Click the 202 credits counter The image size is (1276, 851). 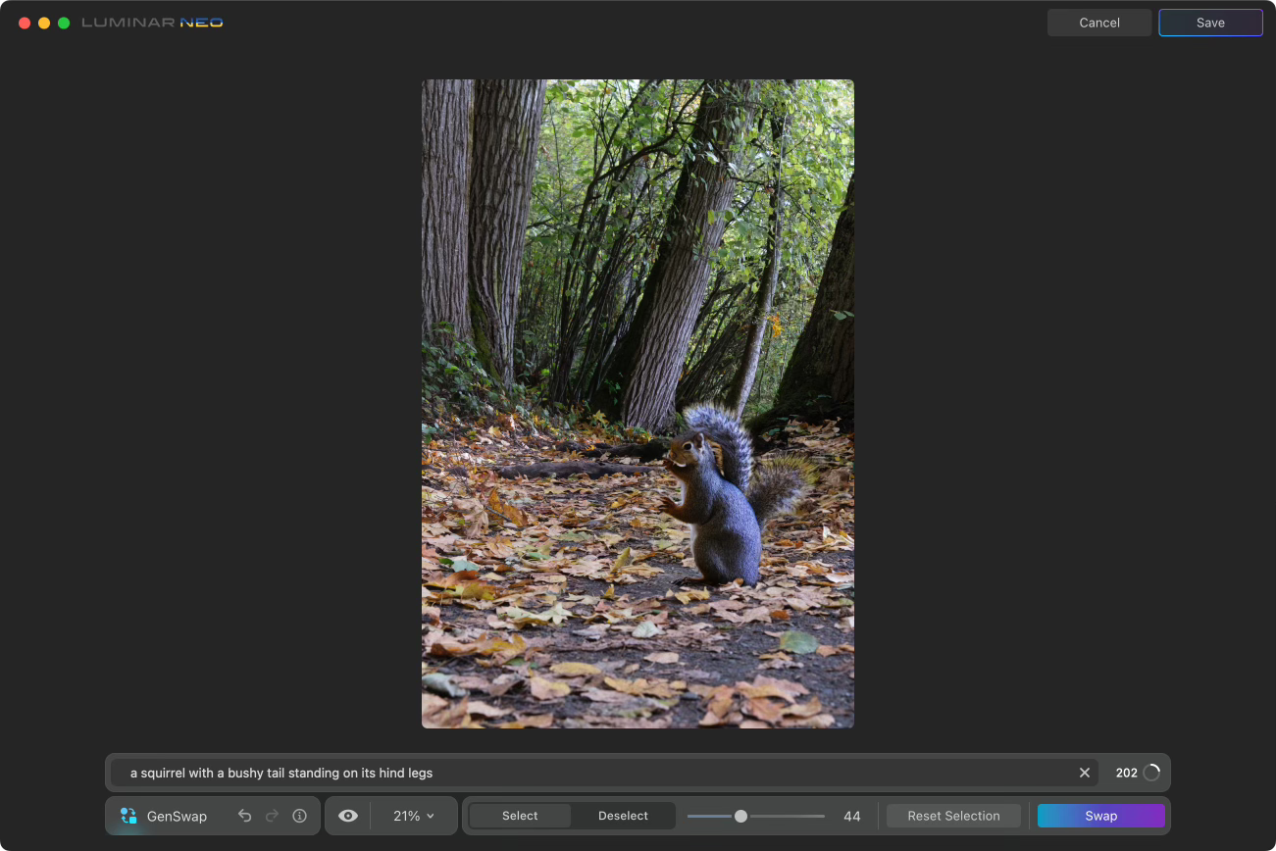1126,773
